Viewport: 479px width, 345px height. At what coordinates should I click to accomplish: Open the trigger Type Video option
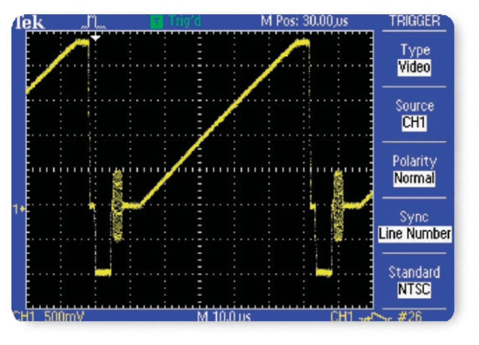(x=414, y=68)
